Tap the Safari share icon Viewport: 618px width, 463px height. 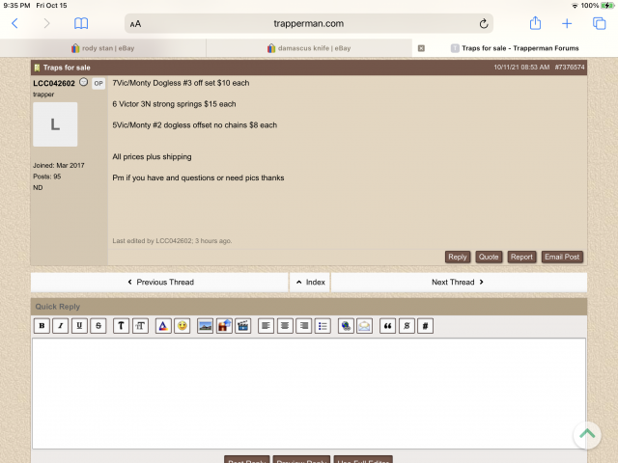point(535,23)
